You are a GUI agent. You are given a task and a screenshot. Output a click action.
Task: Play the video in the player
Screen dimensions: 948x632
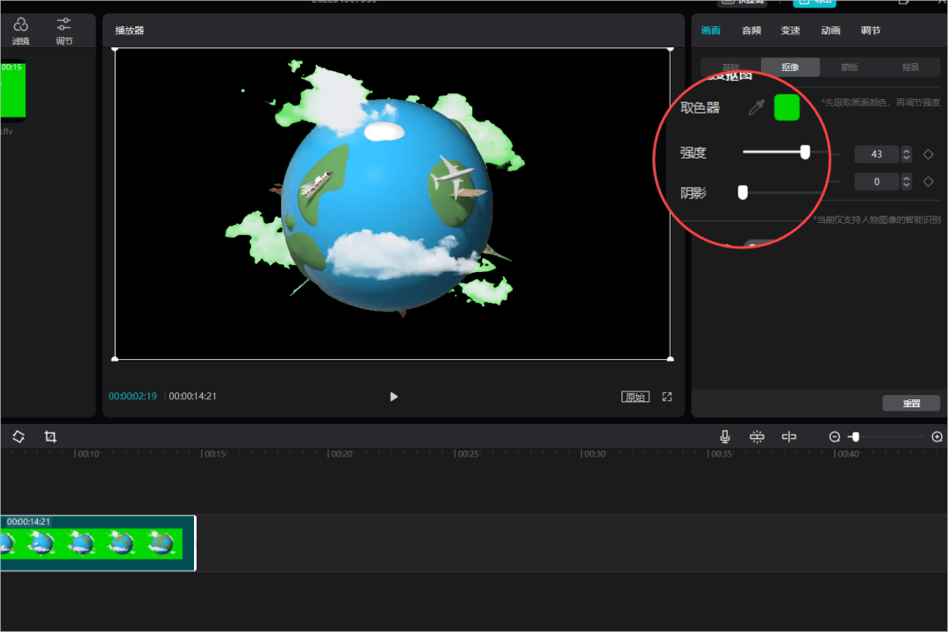393,397
